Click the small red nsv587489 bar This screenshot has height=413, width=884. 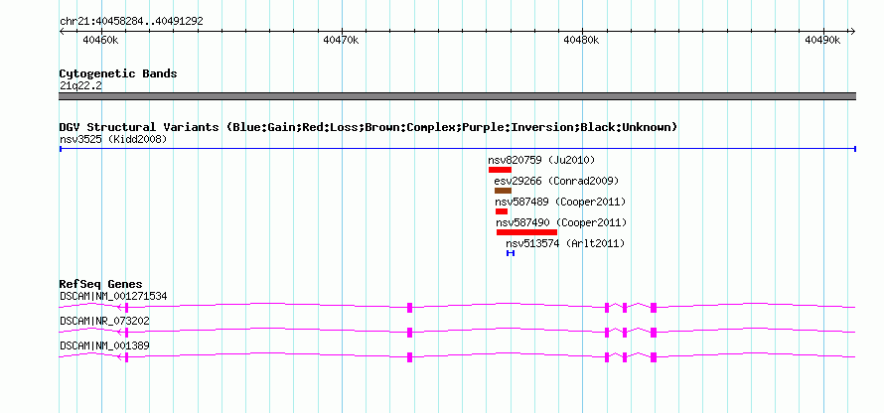point(502,211)
